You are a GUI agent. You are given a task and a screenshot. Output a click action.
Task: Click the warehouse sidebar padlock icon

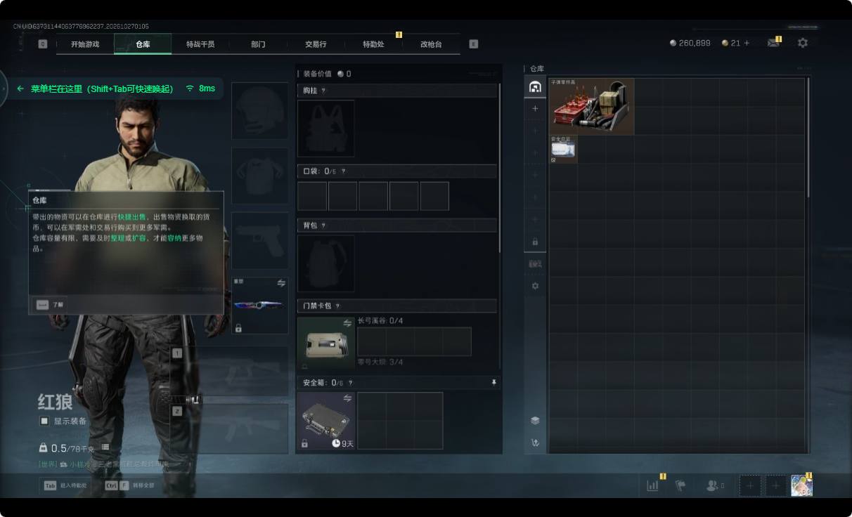click(535, 242)
